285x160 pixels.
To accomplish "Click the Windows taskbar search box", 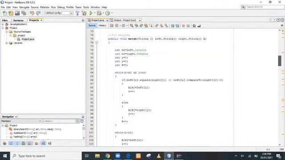I will (46, 156).
